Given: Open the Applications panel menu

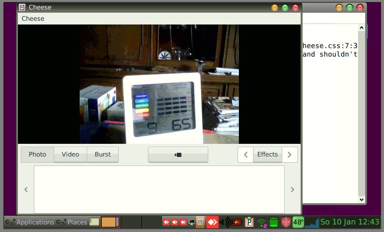Looking at the screenshot, I should pos(30,222).
